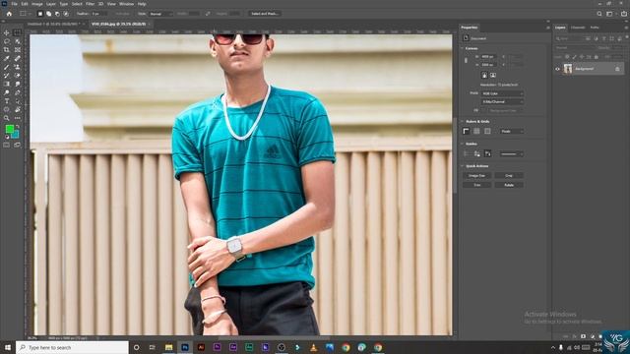Click the Background layer thumbnail
This screenshot has height=354, width=630.
(567, 69)
